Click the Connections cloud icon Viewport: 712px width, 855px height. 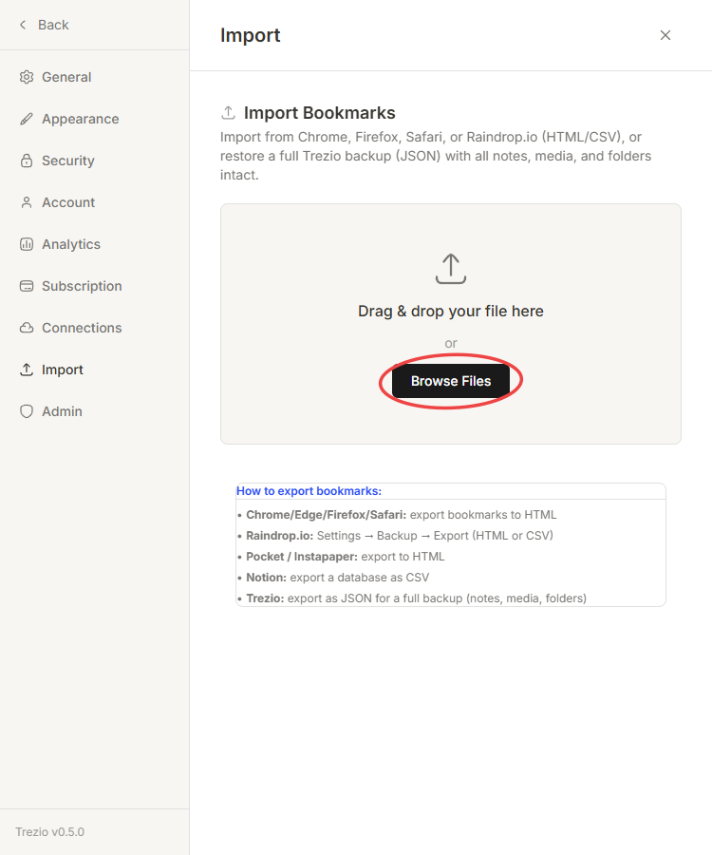(27, 328)
